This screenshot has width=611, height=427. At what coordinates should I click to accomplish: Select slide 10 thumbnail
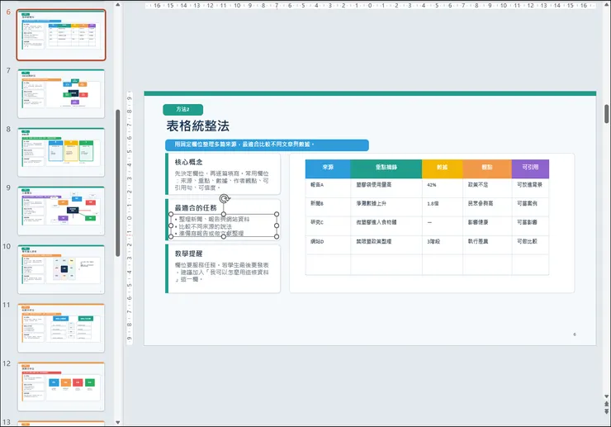tap(61, 269)
